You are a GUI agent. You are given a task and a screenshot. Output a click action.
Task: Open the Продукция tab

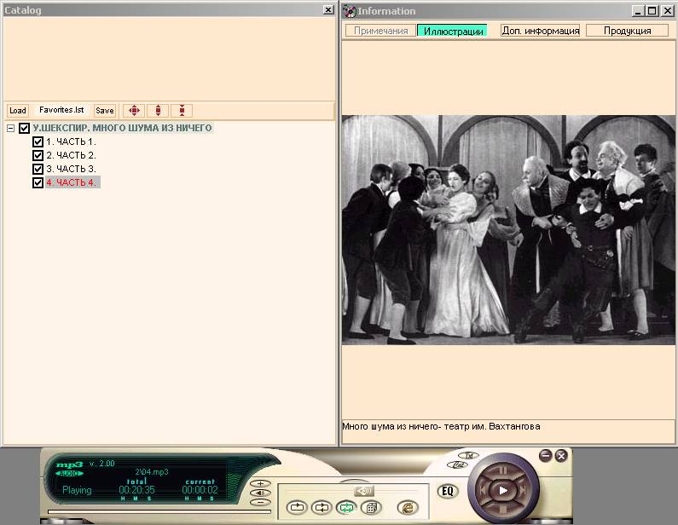tap(627, 31)
